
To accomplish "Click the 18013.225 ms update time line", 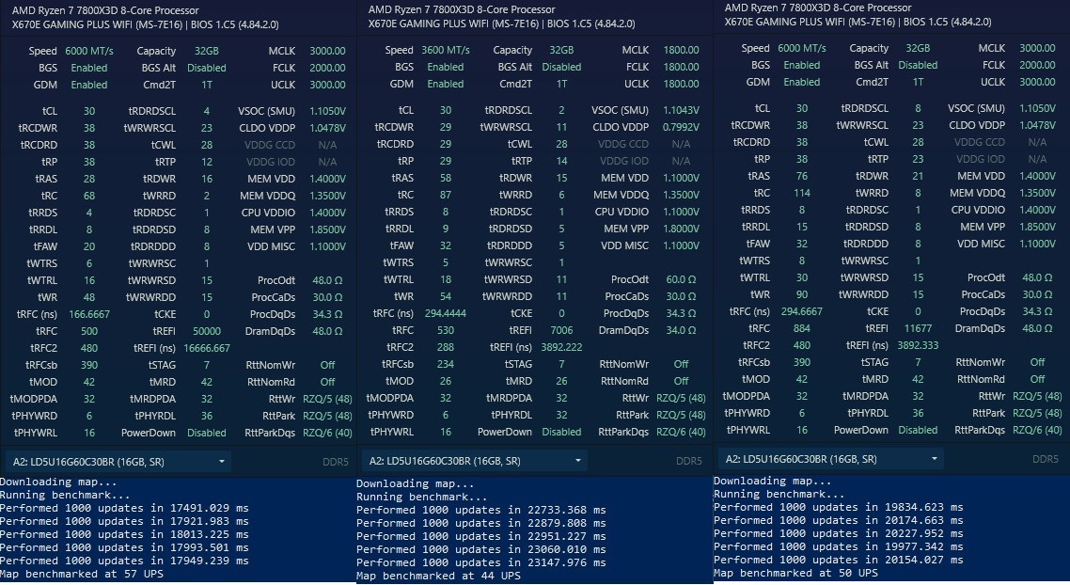I will pyautogui.click(x=124, y=534).
